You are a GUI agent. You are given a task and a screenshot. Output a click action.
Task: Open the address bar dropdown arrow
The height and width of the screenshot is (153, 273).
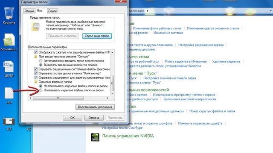pyautogui.click(x=271, y=11)
